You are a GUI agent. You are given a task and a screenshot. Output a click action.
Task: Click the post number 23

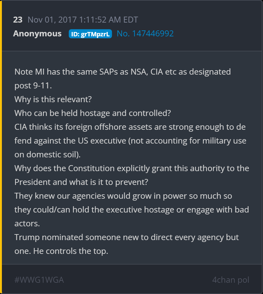pyautogui.click(x=18, y=20)
